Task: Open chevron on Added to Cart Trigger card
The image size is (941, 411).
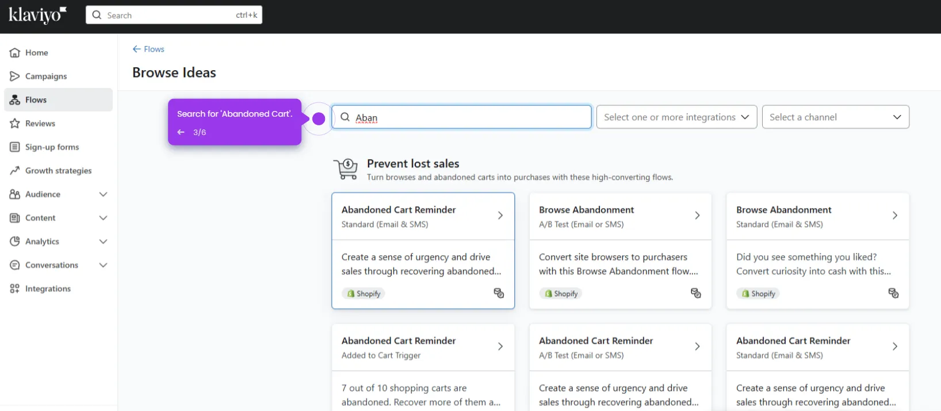Action: [500, 347]
